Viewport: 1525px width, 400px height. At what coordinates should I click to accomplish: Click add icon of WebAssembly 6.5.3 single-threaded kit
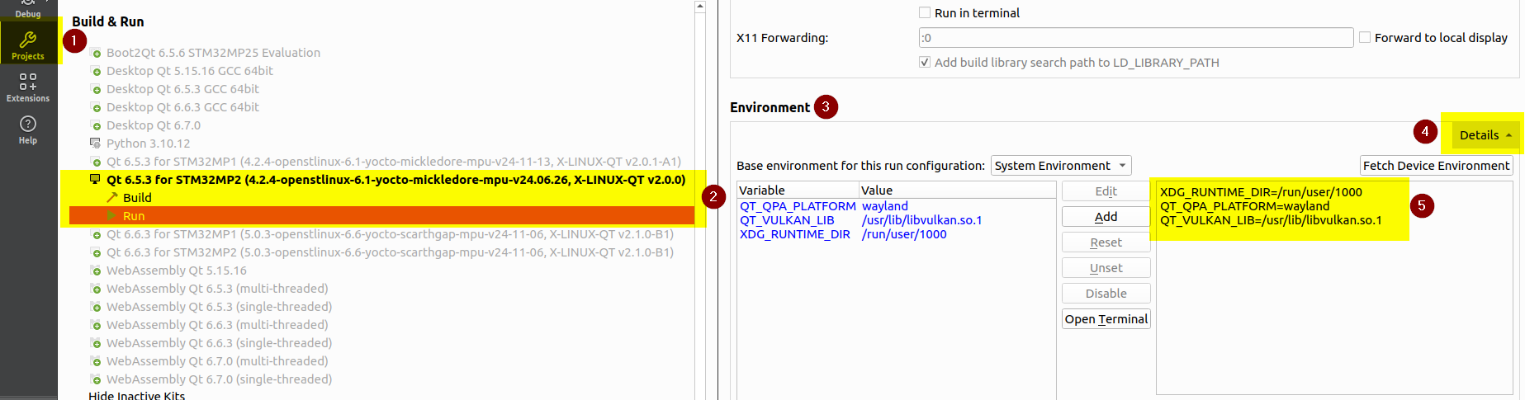tap(95, 307)
